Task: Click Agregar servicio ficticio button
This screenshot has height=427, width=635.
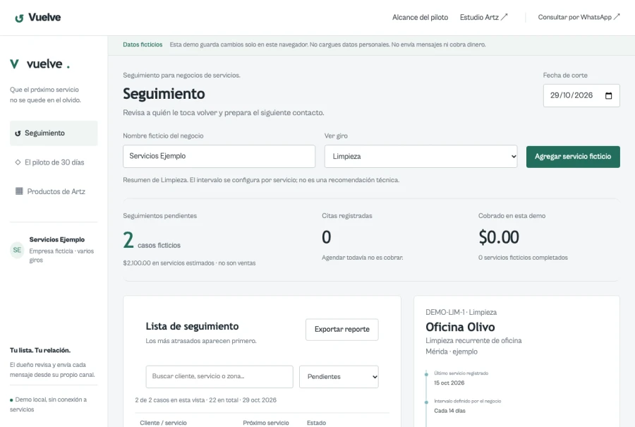Action: 573,157
